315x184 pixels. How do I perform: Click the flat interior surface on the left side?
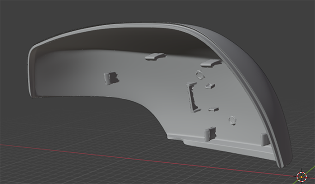click(x=69, y=74)
